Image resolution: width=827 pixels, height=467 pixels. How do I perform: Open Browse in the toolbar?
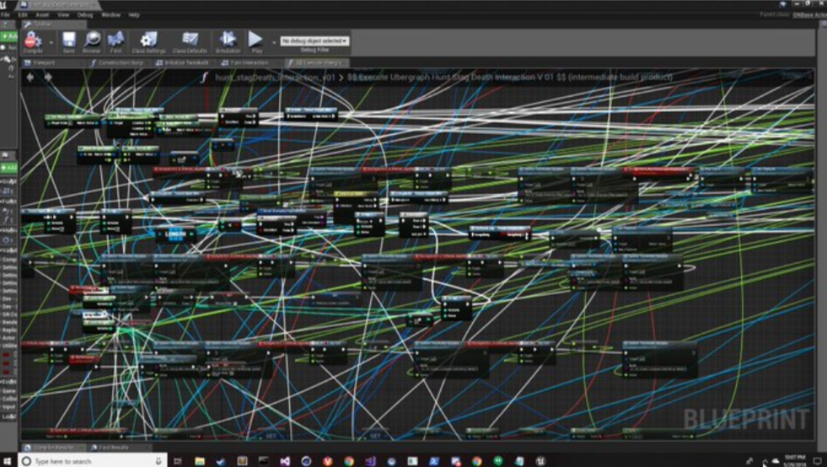[x=91, y=41]
